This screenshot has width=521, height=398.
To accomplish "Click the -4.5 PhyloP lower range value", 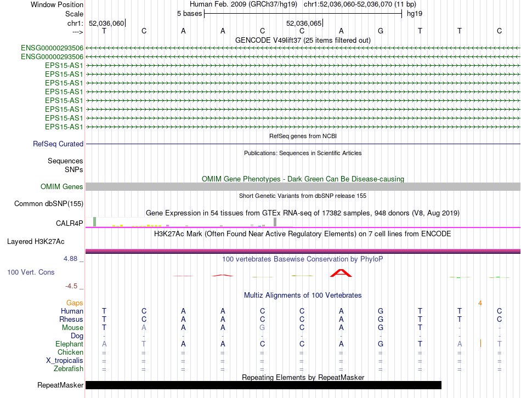I will click(x=71, y=286).
